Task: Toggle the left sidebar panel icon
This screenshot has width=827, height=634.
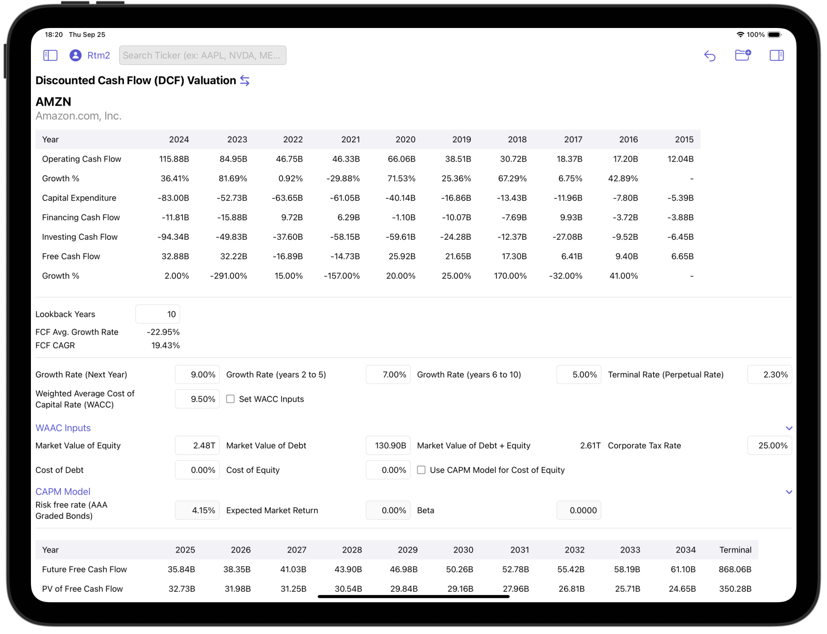Action: click(50, 56)
